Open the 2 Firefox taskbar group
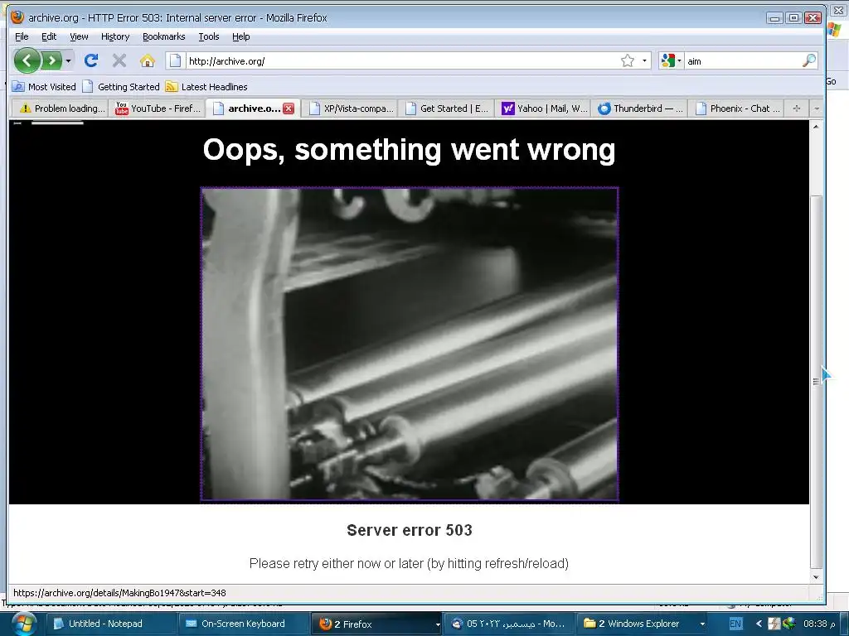 [377, 624]
